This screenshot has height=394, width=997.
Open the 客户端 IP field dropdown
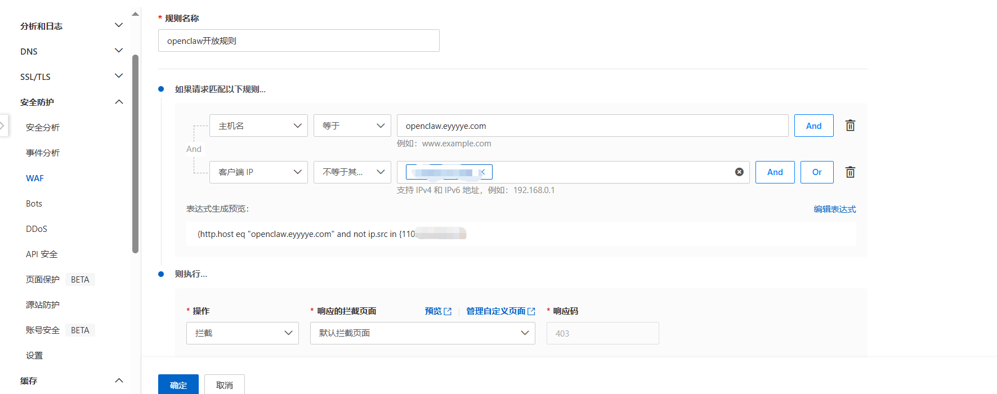point(258,172)
